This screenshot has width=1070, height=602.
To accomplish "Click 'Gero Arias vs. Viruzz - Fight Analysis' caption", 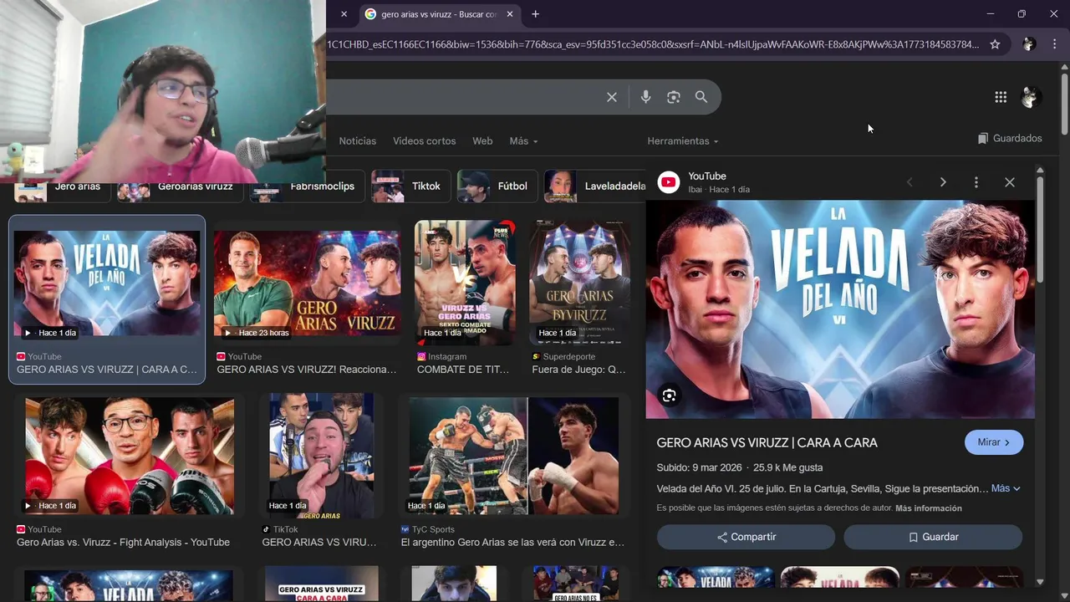I will pos(123,543).
